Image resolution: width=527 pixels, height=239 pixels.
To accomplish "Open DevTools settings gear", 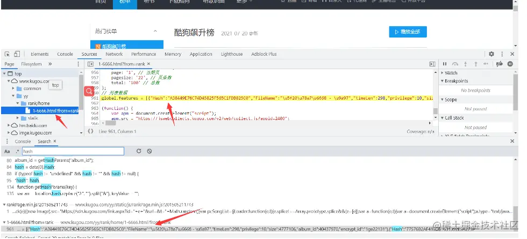I will (492, 54).
